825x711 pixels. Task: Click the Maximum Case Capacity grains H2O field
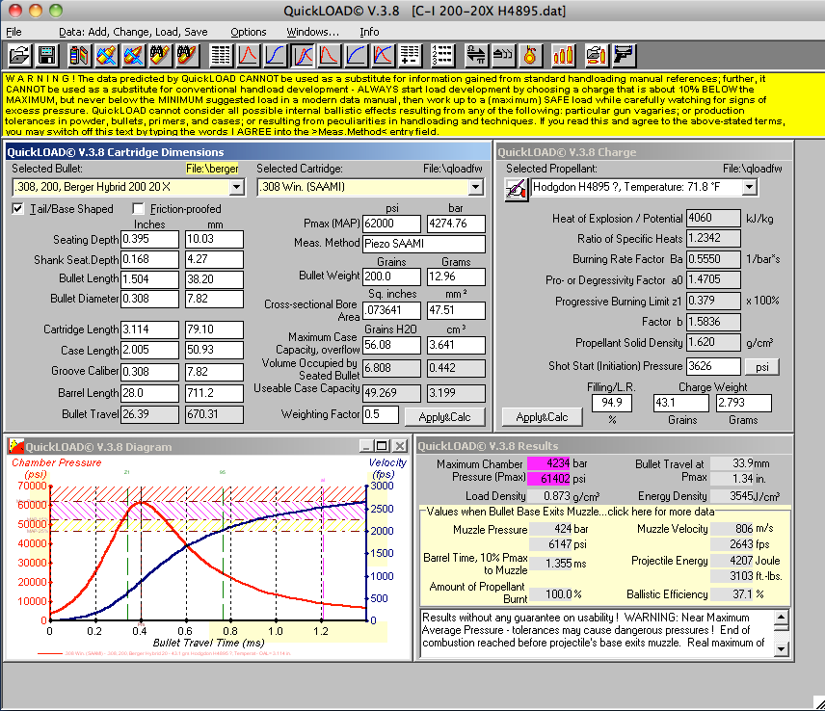(x=391, y=345)
